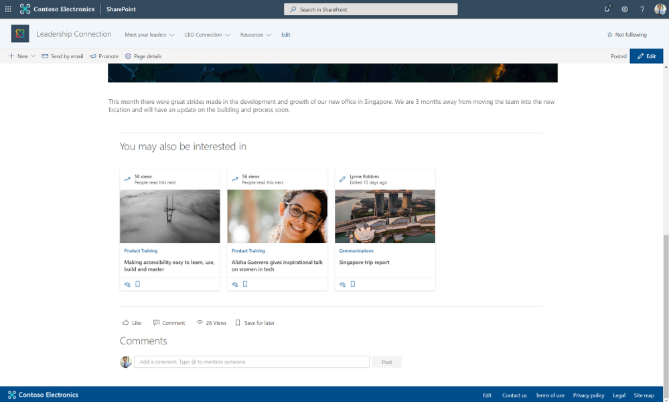Click the foggy tower thumbnail image

point(170,216)
